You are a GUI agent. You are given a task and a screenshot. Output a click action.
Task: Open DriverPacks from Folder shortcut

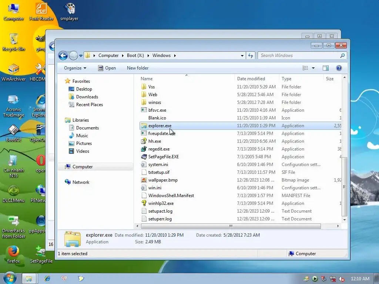pyautogui.click(x=14, y=227)
